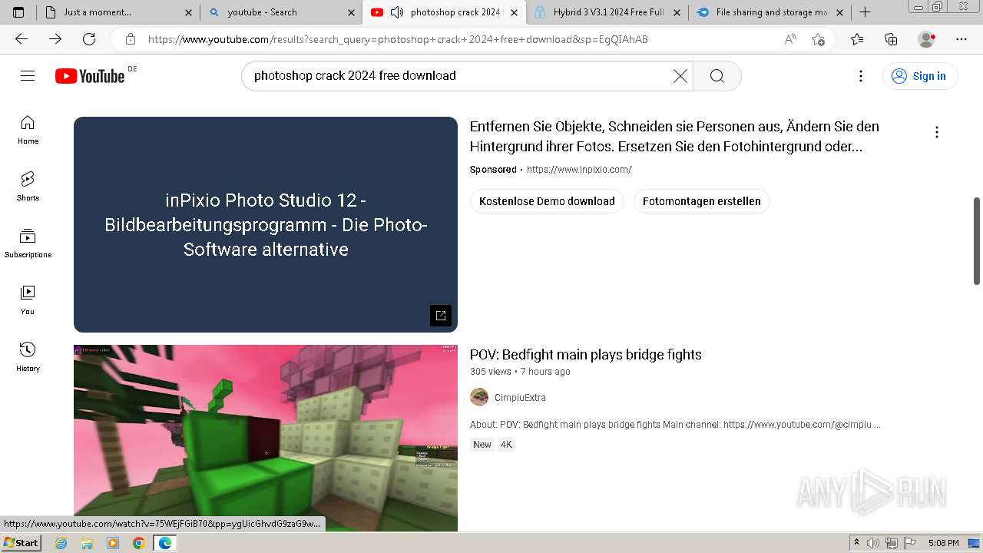Viewport: 983px width, 553px height.
Task: Click the '4K' badge
Action: (506, 445)
